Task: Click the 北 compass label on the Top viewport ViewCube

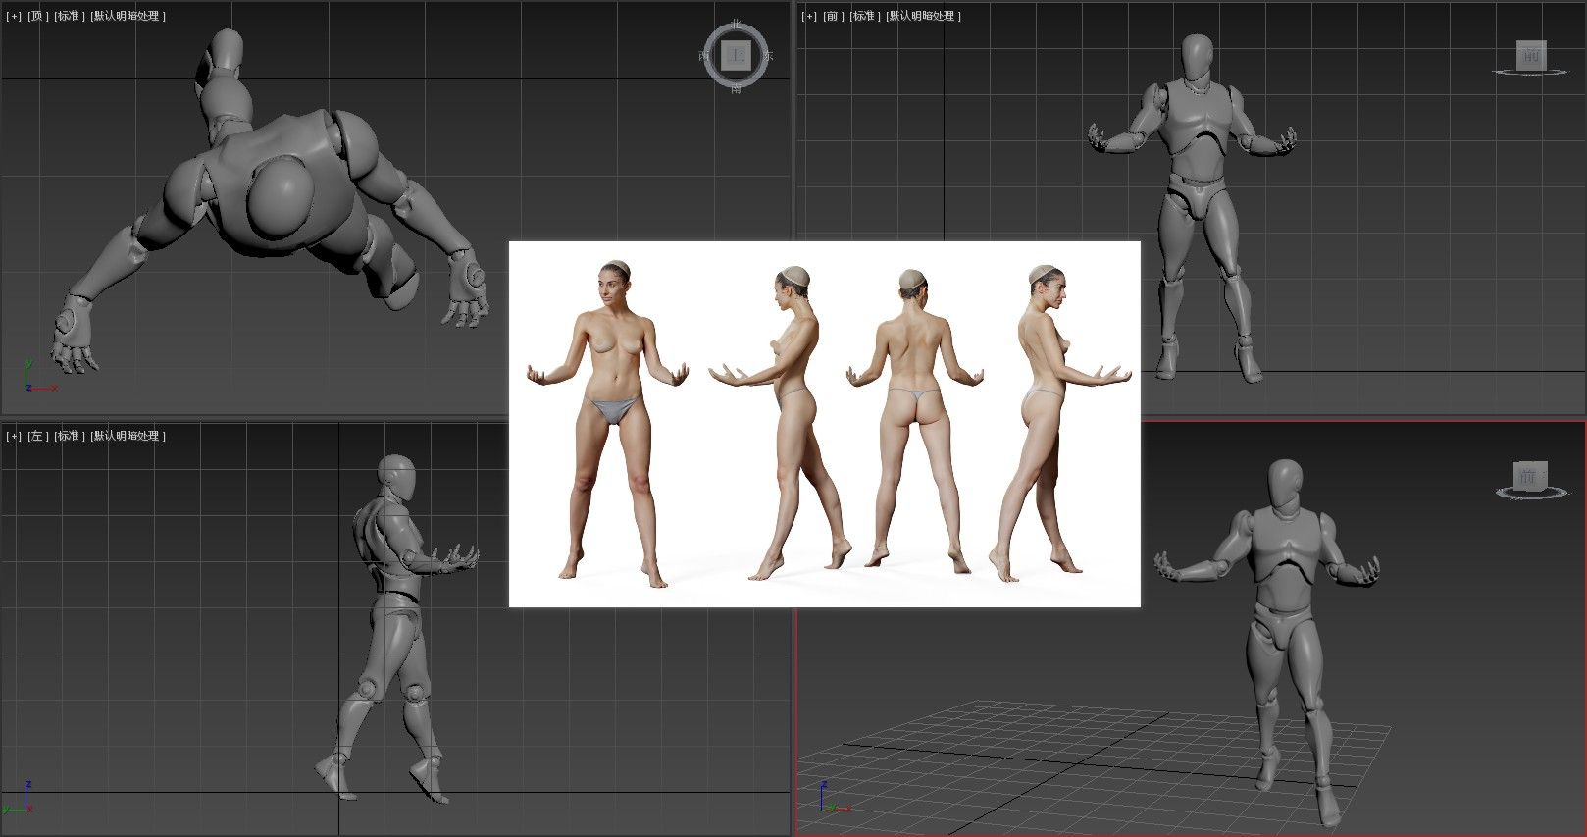Action: point(736,25)
